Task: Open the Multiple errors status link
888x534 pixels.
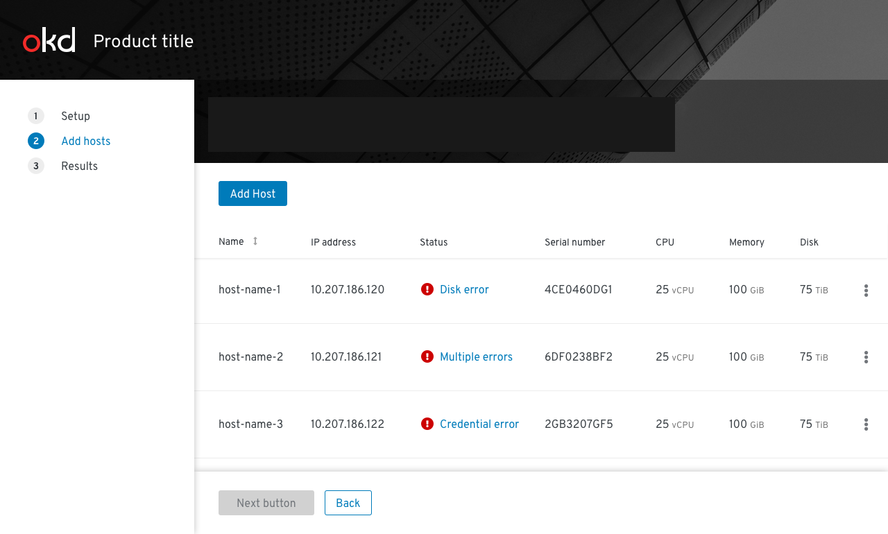Action: tap(476, 356)
